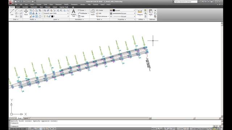Click the Save icon in Quick Access toolbar

[x=22, y=1]
